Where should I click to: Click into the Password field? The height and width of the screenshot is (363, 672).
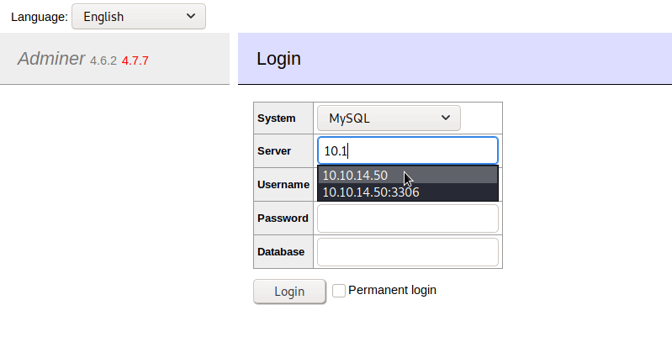pos(407,218)
